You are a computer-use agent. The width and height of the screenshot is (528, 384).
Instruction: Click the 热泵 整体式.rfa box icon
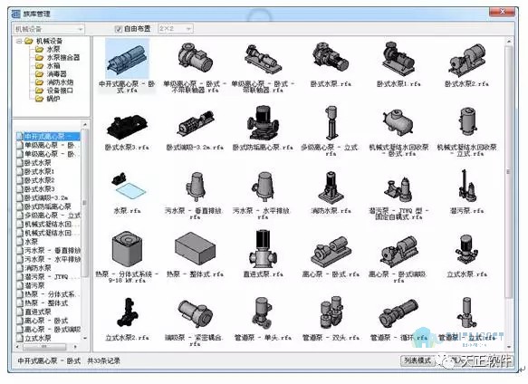(x=195, y=248)
